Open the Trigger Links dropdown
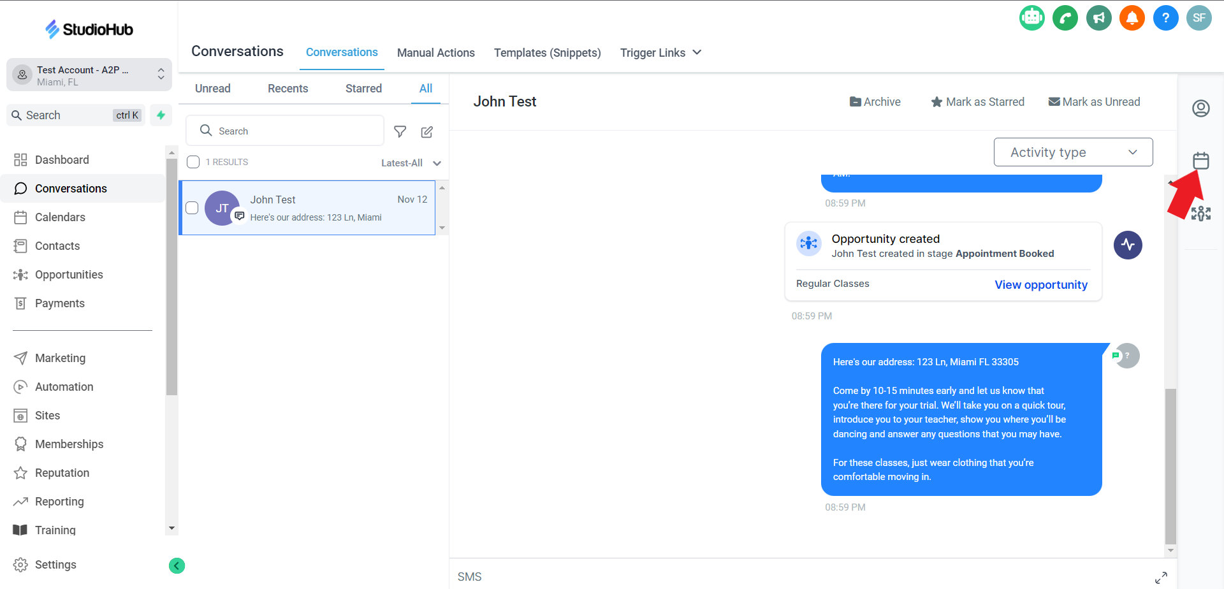This screenshot has width=1224, height=589. 660,53
